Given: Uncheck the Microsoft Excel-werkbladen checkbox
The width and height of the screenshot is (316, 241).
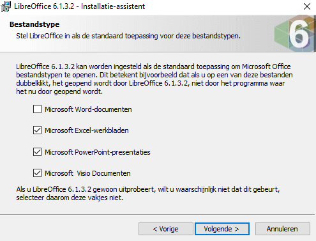Looking at the screenshot, I should point(37,130).
